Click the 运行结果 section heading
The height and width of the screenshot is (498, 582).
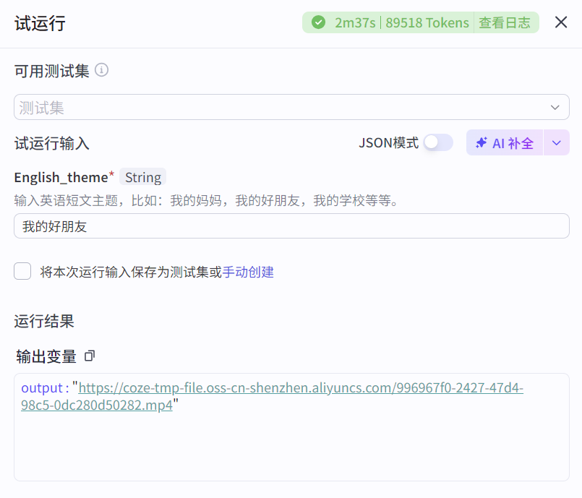click(44, 321)
